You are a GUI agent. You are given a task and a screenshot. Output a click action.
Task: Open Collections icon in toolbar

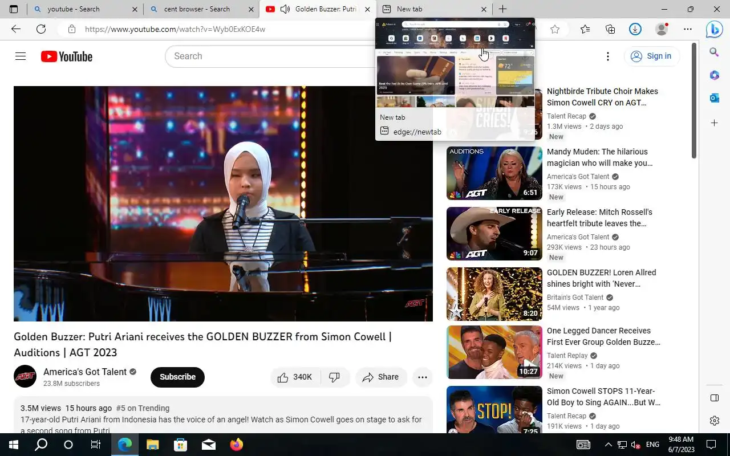tap(610, 29)
